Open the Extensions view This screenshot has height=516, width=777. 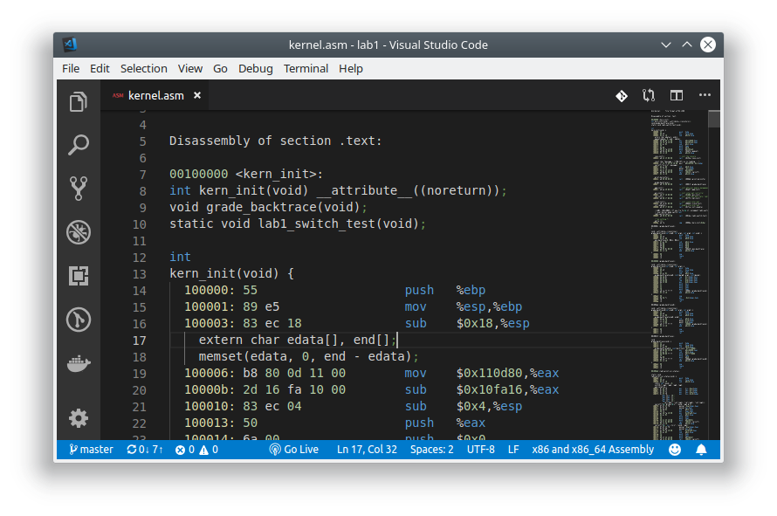tap(79, 276)
